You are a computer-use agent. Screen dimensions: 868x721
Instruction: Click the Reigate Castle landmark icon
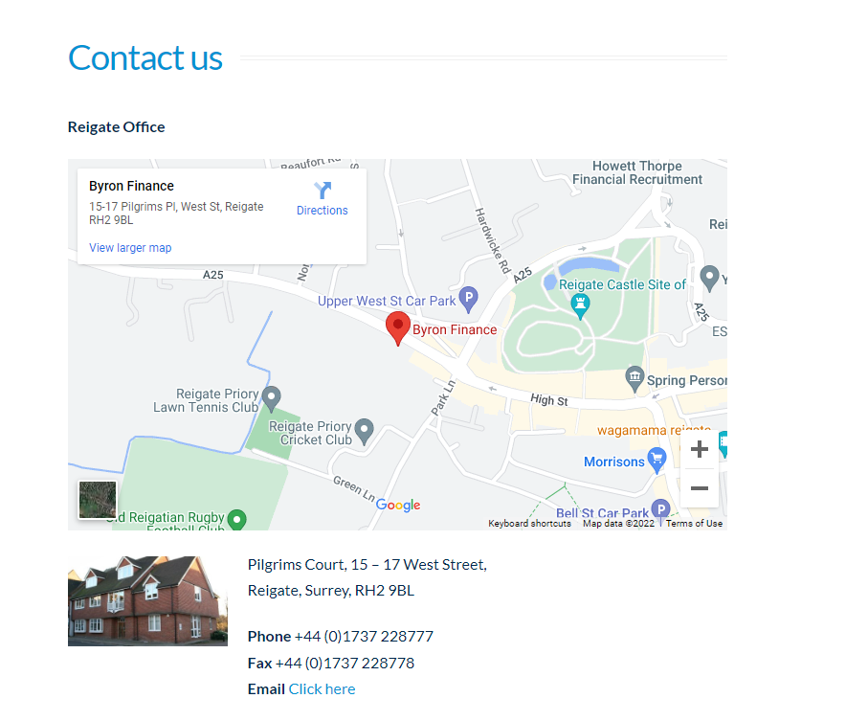pyautogui.click(x=580, y=306)
